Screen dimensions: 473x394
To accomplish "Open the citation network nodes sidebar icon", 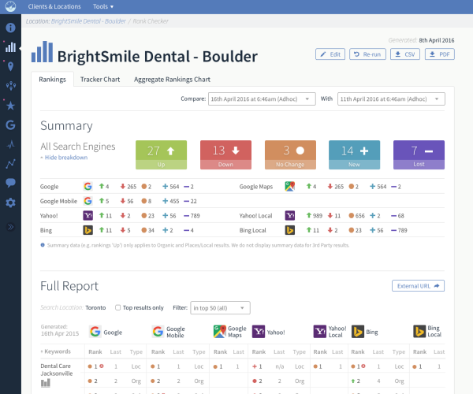I will [x=11, y=86].
